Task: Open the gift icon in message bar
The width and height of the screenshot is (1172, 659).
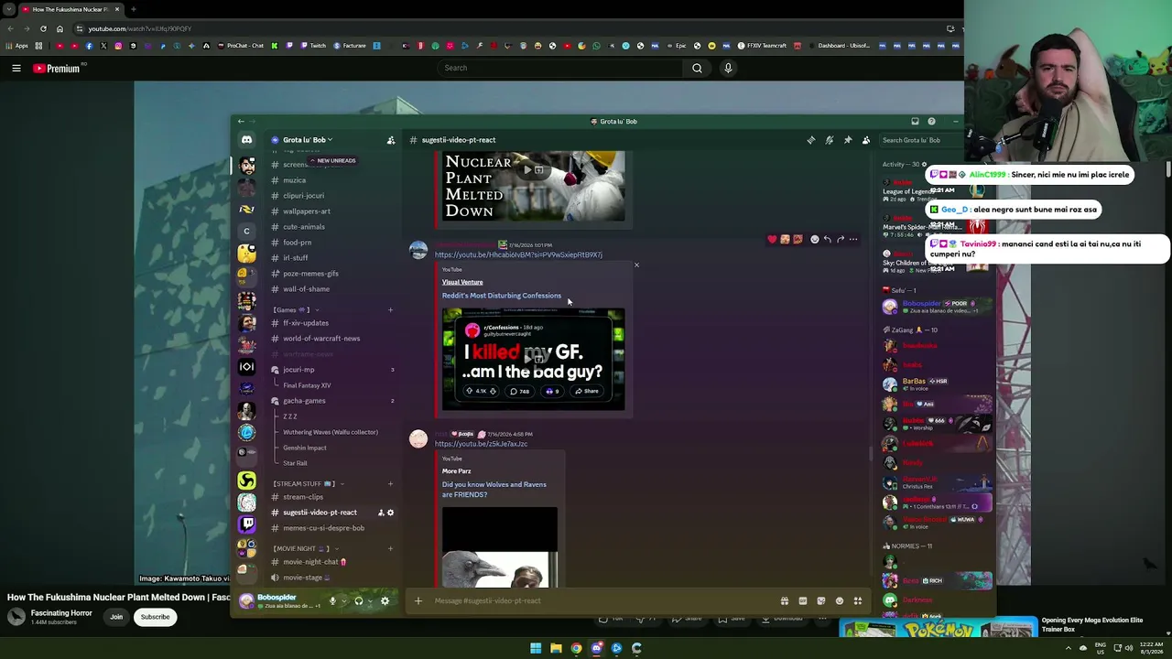Action: pos(784,601)
